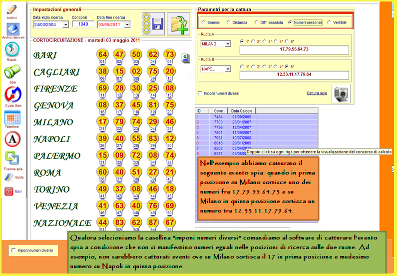Open the Ritardi clock icon
The height and width of the screenshot is (276, 397).
[x=12, y=49]
